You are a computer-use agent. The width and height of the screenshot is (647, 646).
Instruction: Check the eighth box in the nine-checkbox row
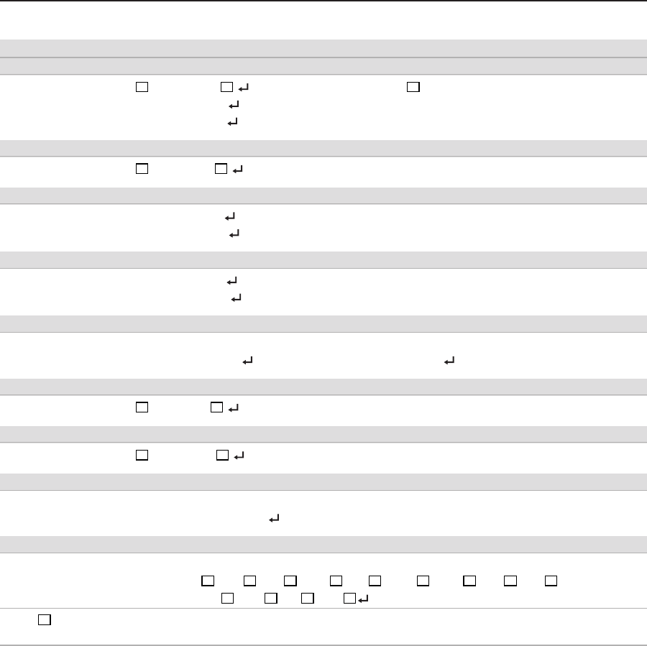pos(510,581)
